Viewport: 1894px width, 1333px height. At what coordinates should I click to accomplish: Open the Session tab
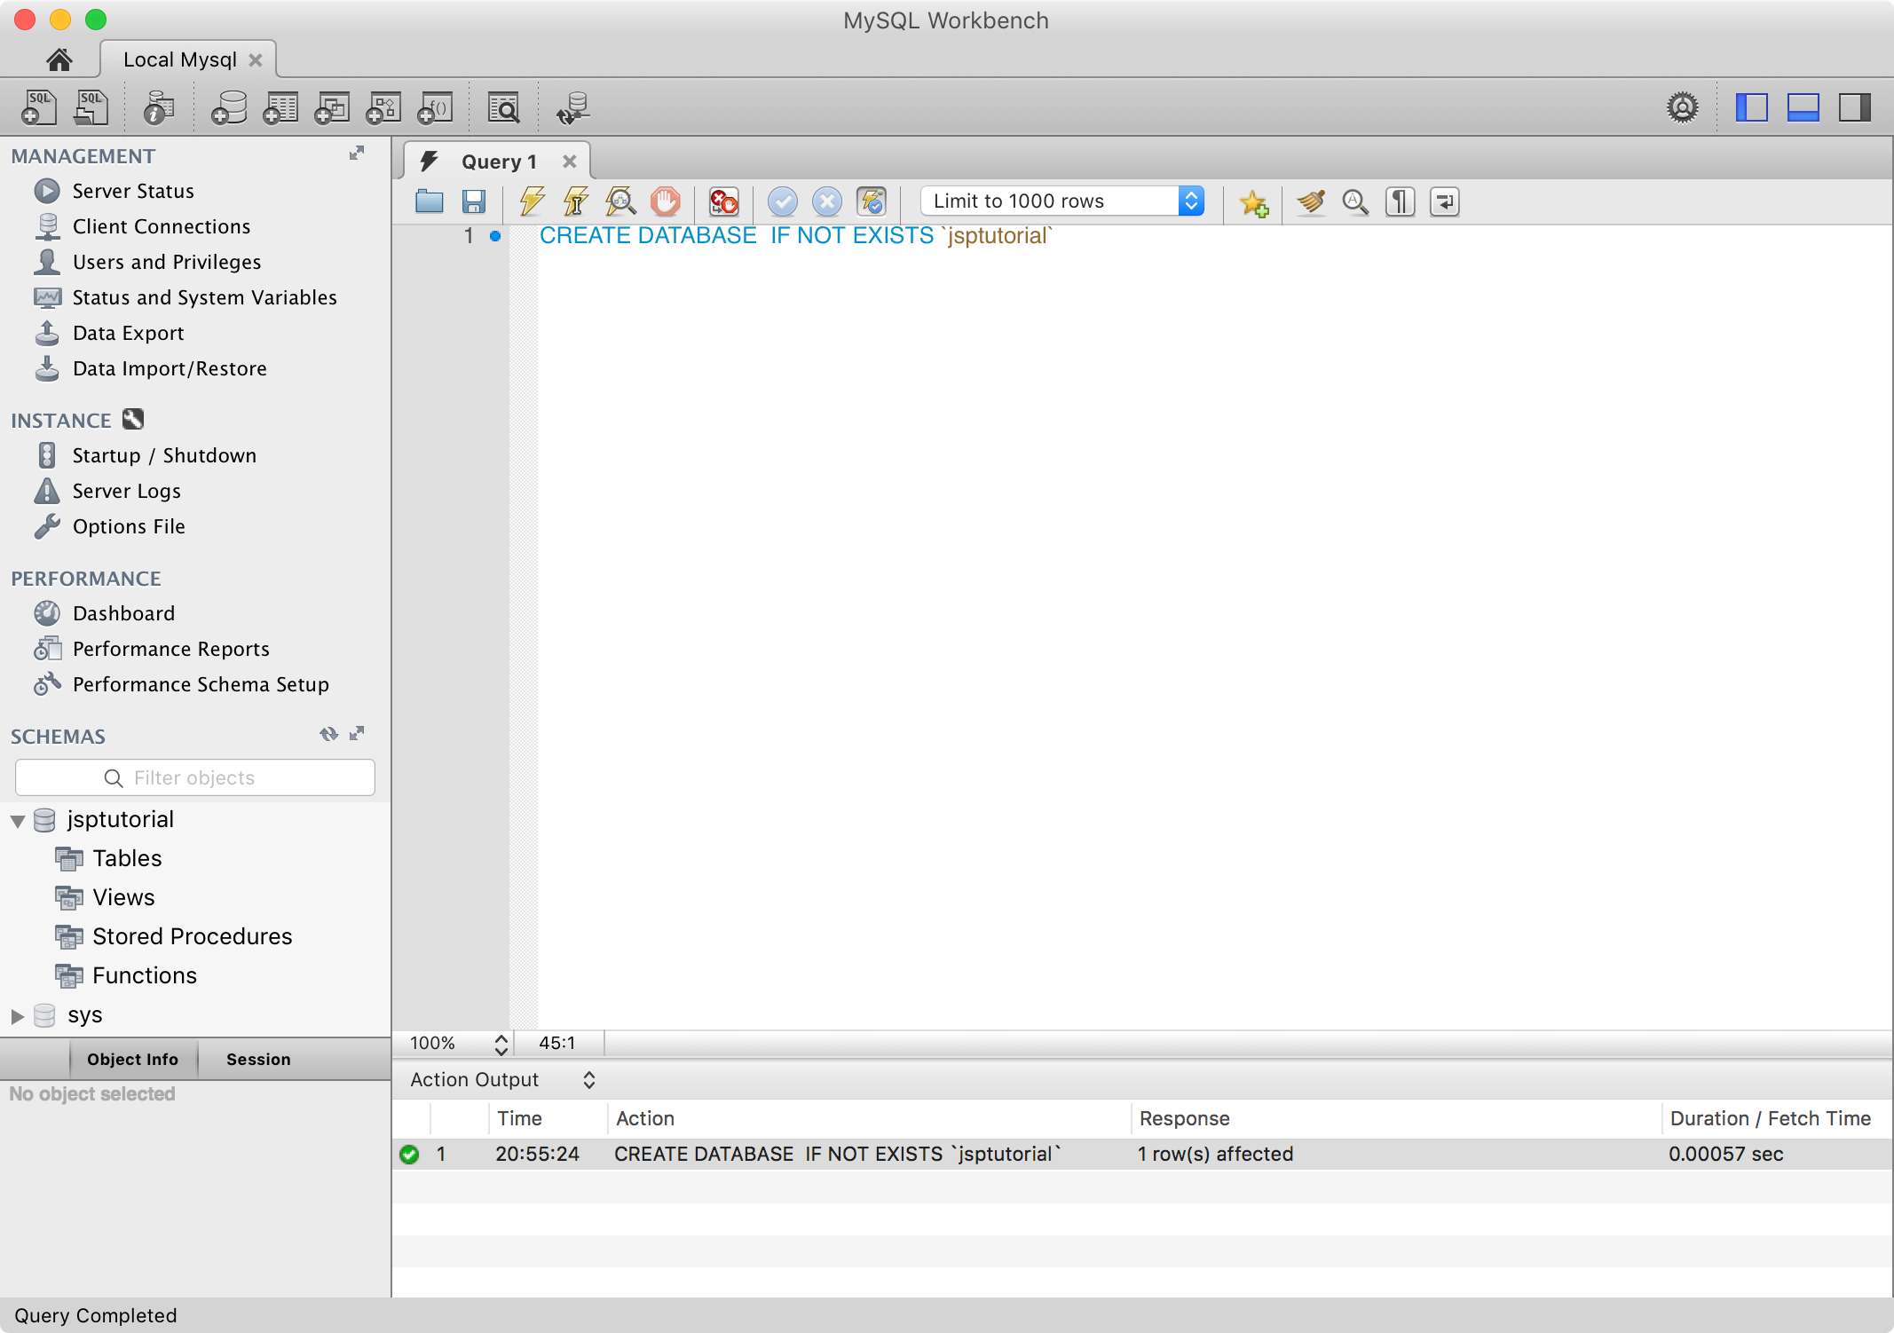(258, 1060)
